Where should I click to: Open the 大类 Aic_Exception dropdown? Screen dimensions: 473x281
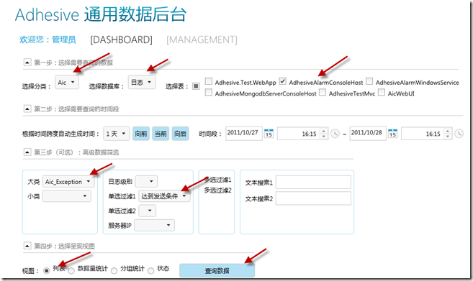click(68, 182)
